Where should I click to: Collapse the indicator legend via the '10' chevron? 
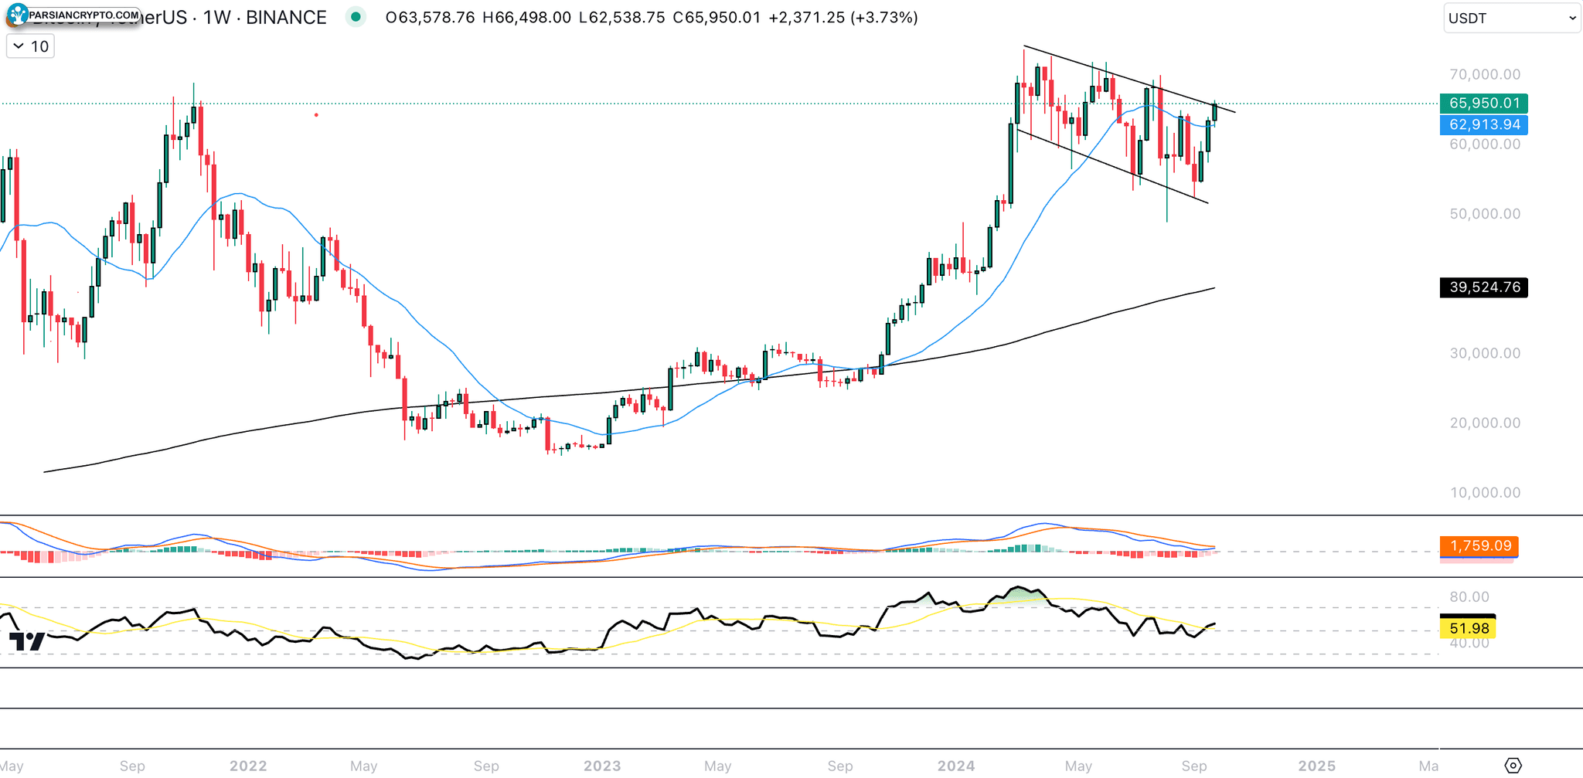tap(17, 46)
